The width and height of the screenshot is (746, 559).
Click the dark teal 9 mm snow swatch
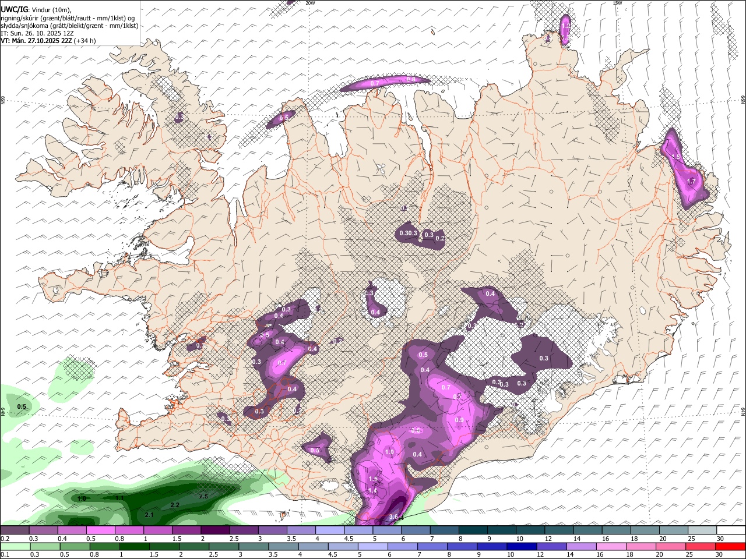click(x=502, y=530)
